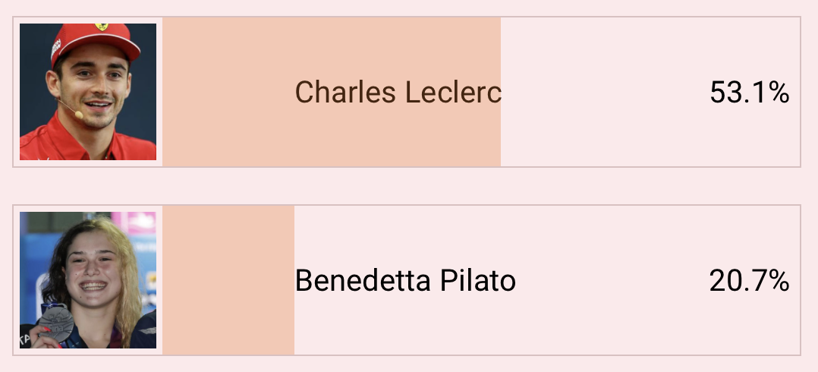Click the 53.1% vote percentage
The width and height of the screenshot is (818, 372).
point(749,93)
